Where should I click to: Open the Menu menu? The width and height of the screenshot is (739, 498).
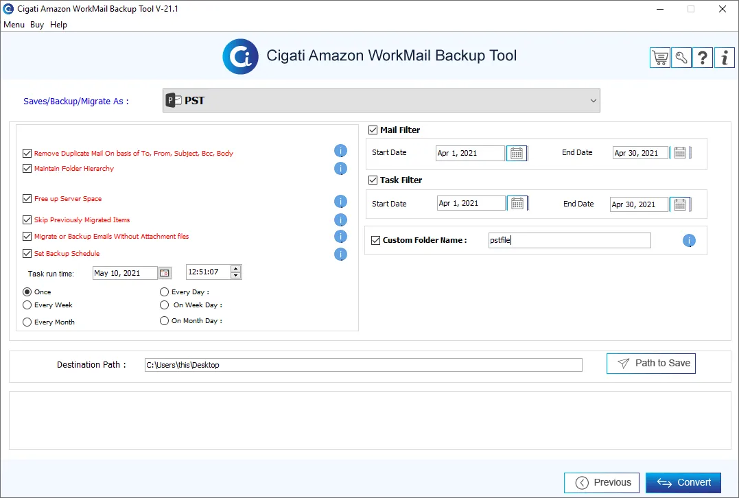(x=14, y=25)
